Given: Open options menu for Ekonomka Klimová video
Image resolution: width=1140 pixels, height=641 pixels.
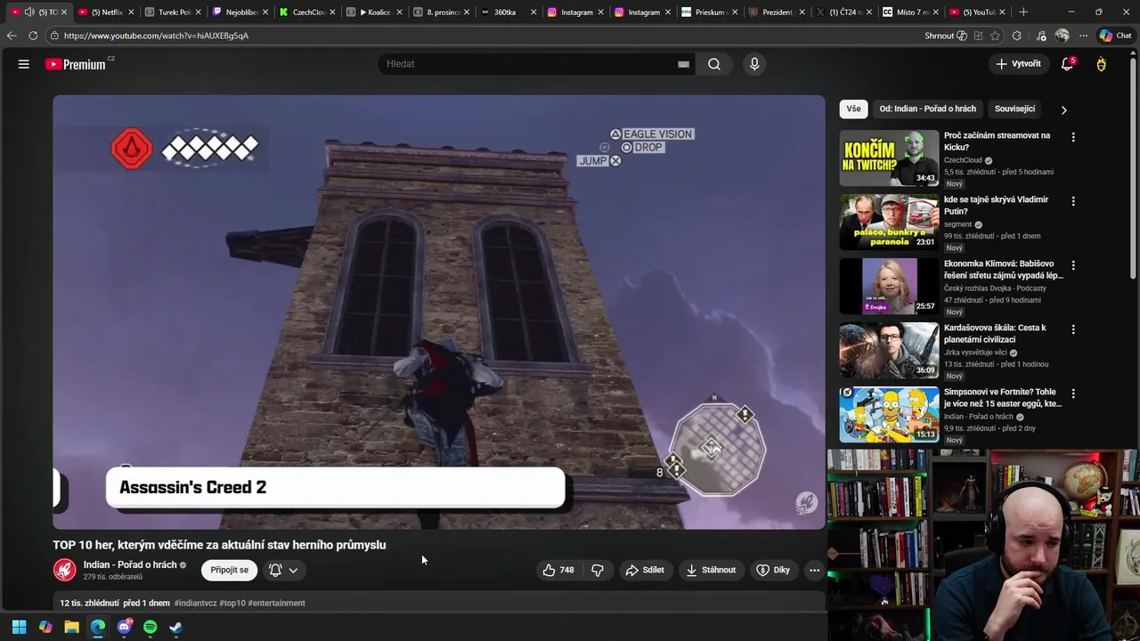Looking at the screenshot, I should click(1073, 265).
